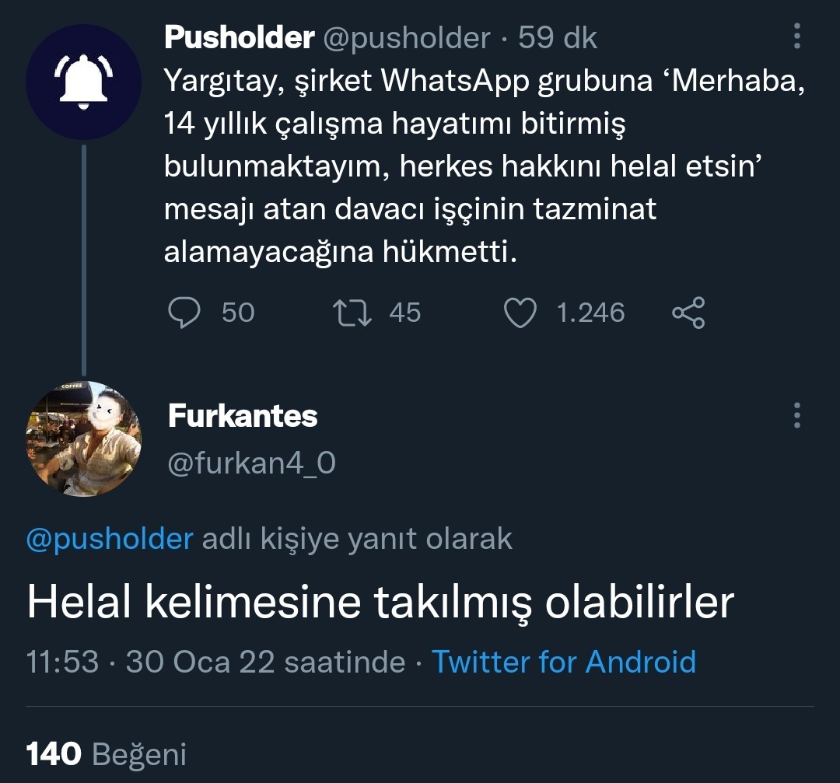Click the 59 dk tweet timestamp
The height and width of the screenshot is (783, 840).
click(558, 37)
